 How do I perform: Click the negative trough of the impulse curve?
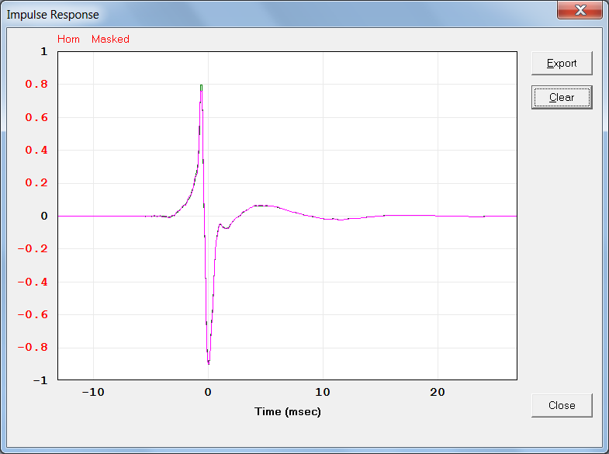click(x=209, y=362)
